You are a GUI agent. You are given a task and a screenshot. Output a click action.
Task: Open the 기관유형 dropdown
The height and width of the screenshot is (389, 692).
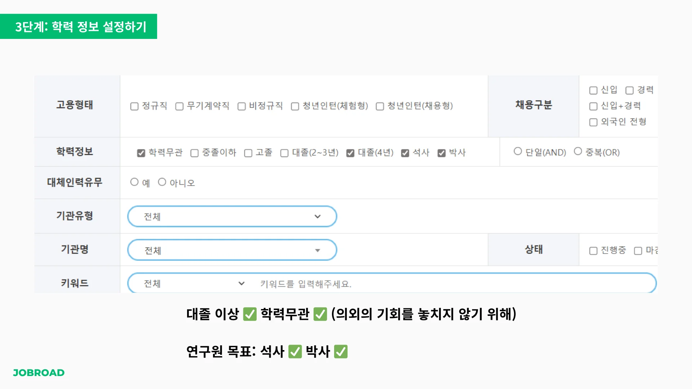click(232, 216)
